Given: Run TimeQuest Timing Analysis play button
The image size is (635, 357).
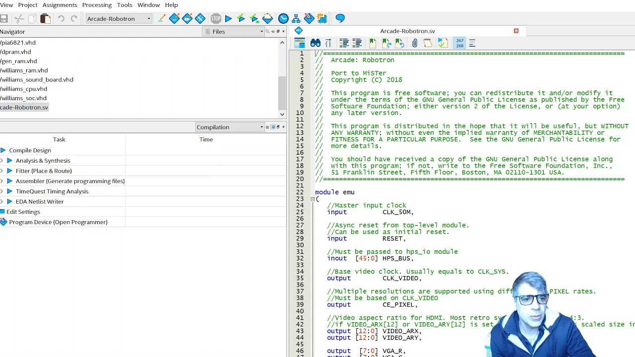Looking at the screenshot, I should (9, 191).
